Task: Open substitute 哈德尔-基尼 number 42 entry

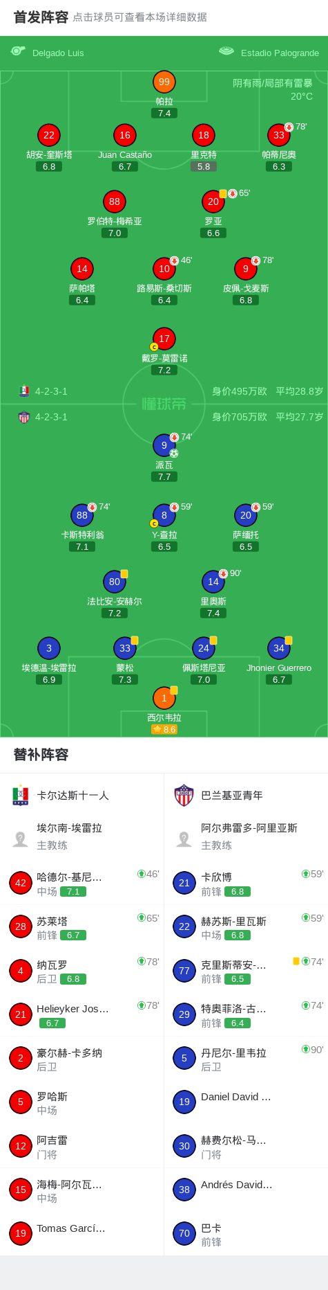Action: pyautogui.click(x=82, y=883)
